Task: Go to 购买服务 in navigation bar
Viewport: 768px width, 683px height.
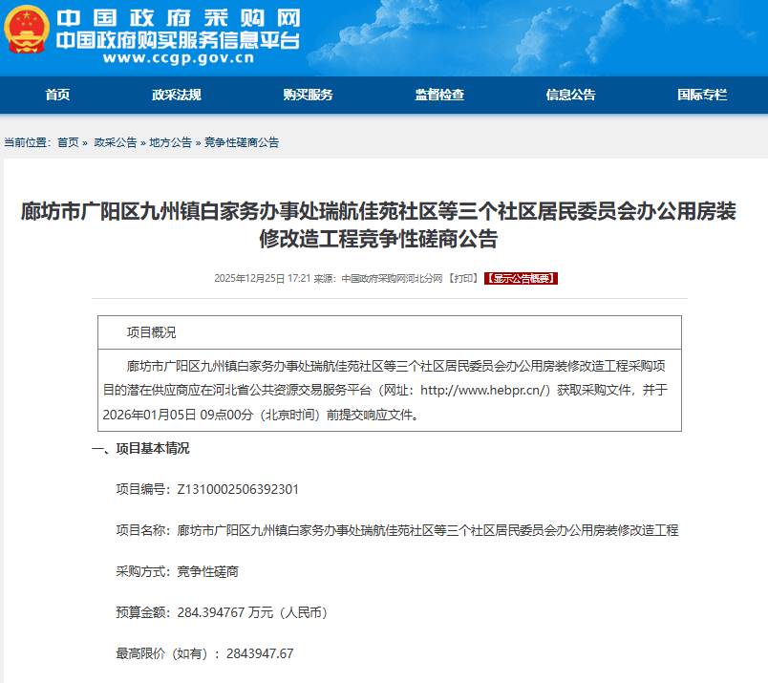Action: 308,96
